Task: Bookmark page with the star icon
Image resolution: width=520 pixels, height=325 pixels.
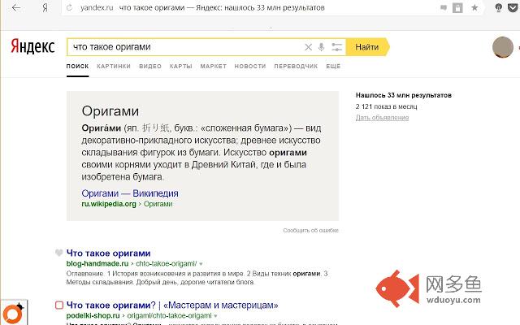Action: (x=474, y=7)
